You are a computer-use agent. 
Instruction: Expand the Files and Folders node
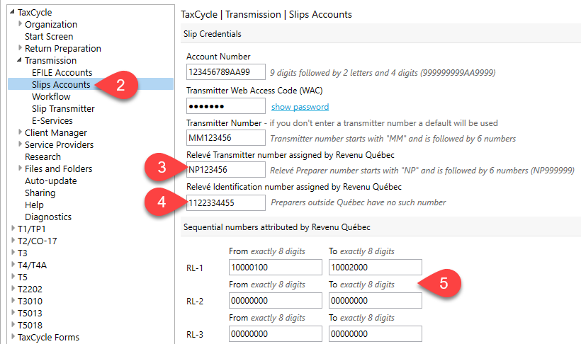click(x=20, y=168)
